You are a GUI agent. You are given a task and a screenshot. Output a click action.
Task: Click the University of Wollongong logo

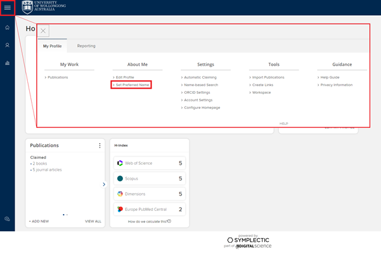coord(44,7)
